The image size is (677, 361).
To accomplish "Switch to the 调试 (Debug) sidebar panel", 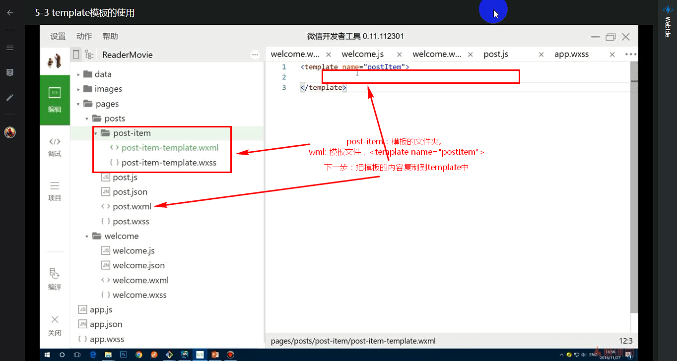I will click(55, 147).
